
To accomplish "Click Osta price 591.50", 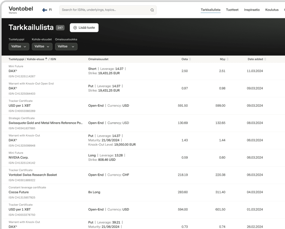I will 183,105.
